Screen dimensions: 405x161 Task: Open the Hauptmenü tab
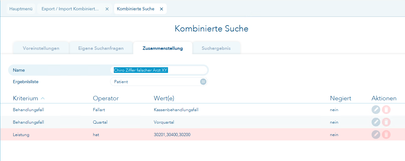pos(21,9)
